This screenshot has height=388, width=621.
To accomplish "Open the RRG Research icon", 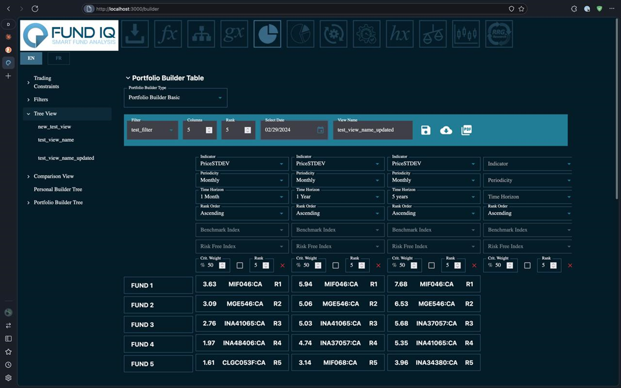I will [x=499, y=34].
